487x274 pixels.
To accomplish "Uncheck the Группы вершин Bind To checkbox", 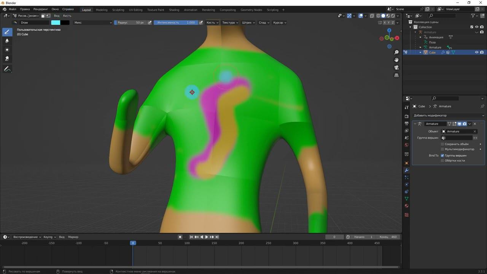I will [442, 155].
